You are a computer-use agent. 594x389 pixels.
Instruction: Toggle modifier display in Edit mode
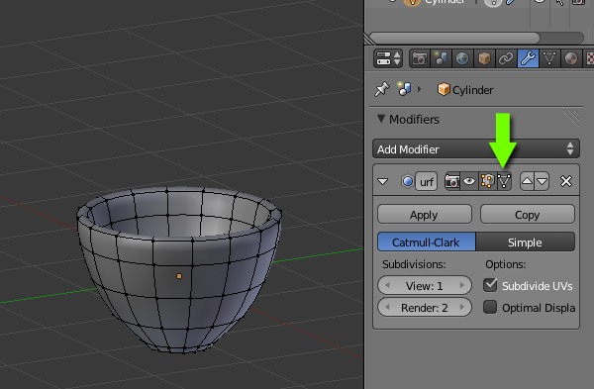pos(487,181)
